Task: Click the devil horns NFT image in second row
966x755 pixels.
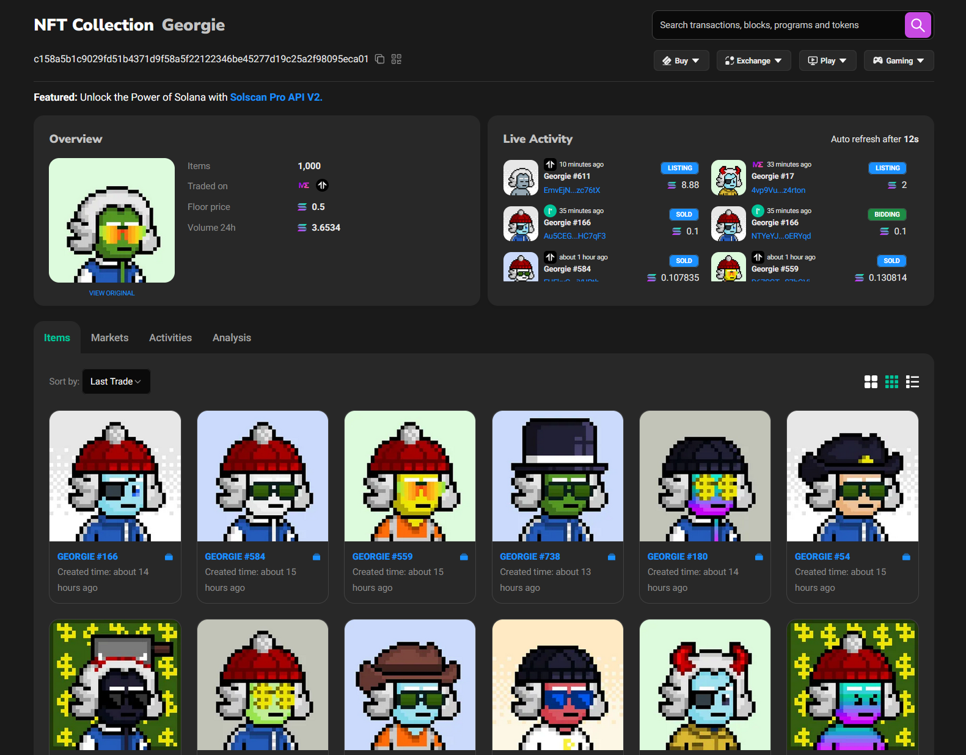Action: (705, 685)
